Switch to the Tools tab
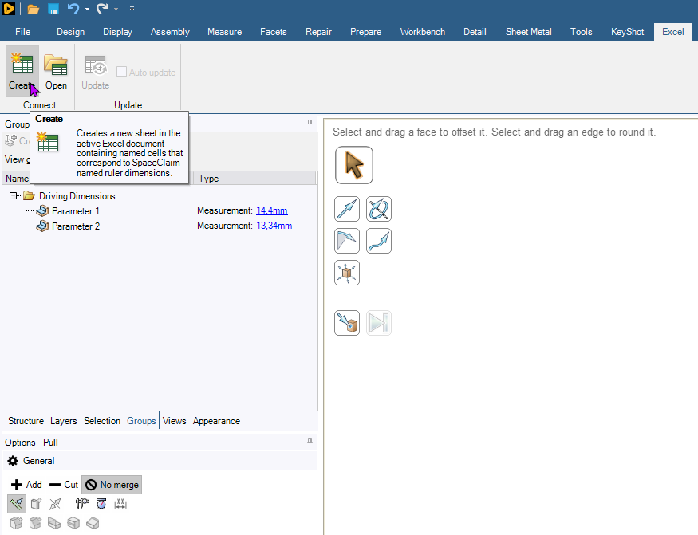Screen dimensions: 698x535 coord(581,32)
